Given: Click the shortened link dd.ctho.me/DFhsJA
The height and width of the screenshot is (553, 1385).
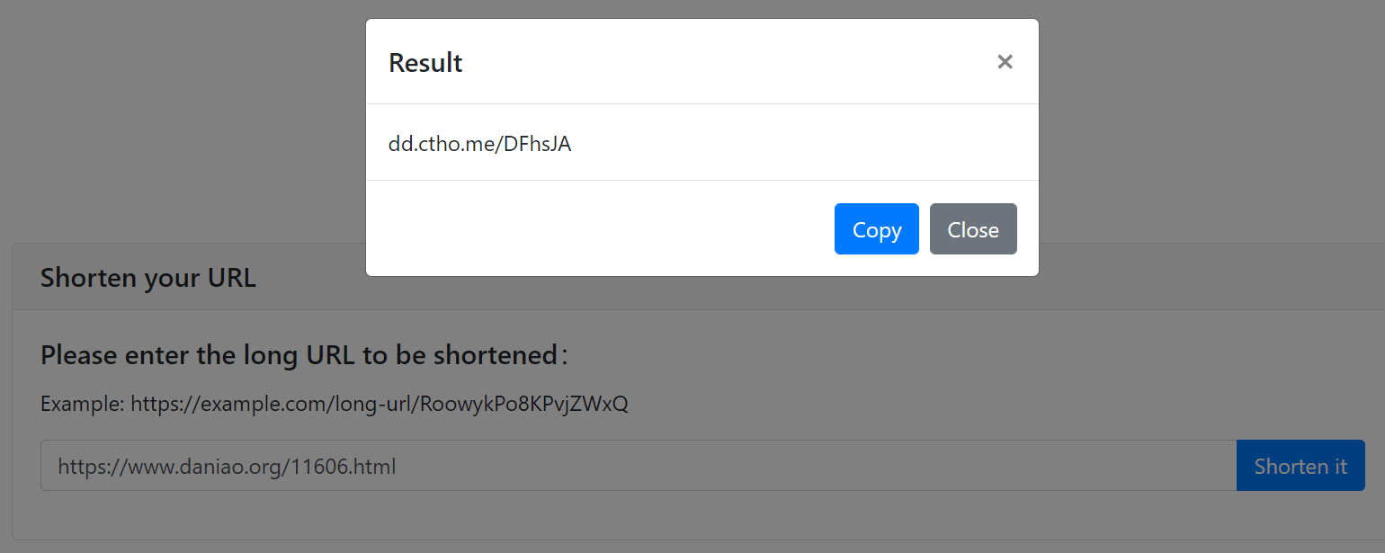Looking at the screenshot, I should click(479, 144).
